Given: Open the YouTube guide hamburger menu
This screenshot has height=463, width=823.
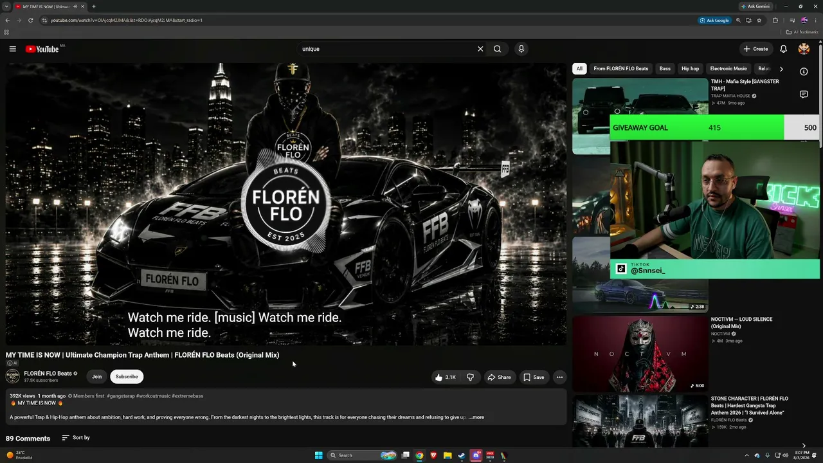Looking at the screenshot, I should (12, 49).
